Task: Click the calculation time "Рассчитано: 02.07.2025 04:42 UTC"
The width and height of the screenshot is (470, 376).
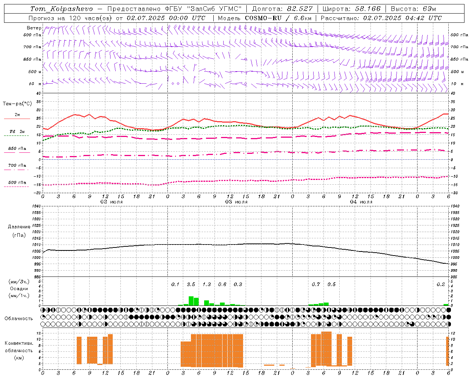Action: 382,18
